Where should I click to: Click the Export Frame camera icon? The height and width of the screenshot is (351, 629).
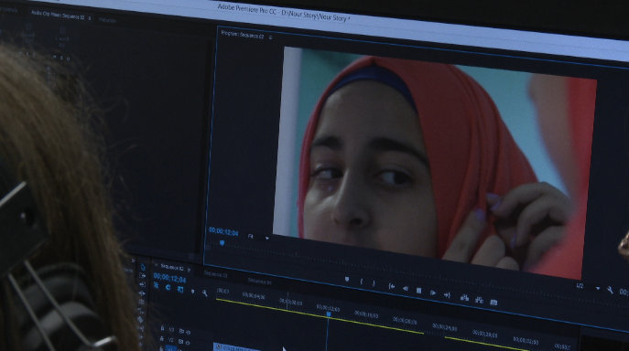(493, 303)
